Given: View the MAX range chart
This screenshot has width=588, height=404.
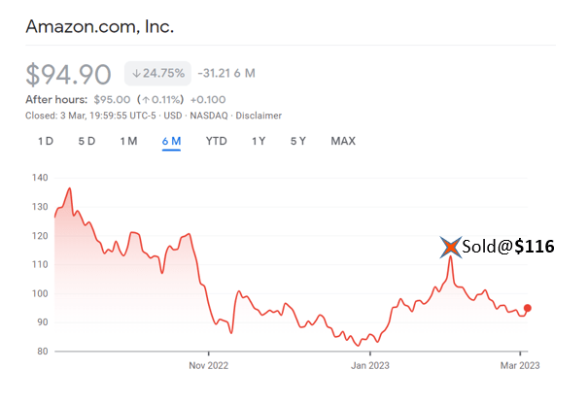Looking at the screenshot, I should pyautogui.click(x=343, y=141).
